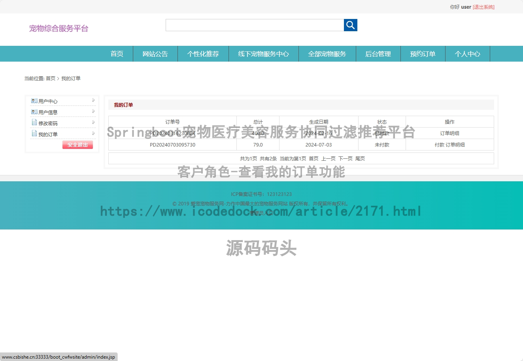523x361 pixels.
Task: Click the 尾页 pagination link
Action: tap(360, 159)
